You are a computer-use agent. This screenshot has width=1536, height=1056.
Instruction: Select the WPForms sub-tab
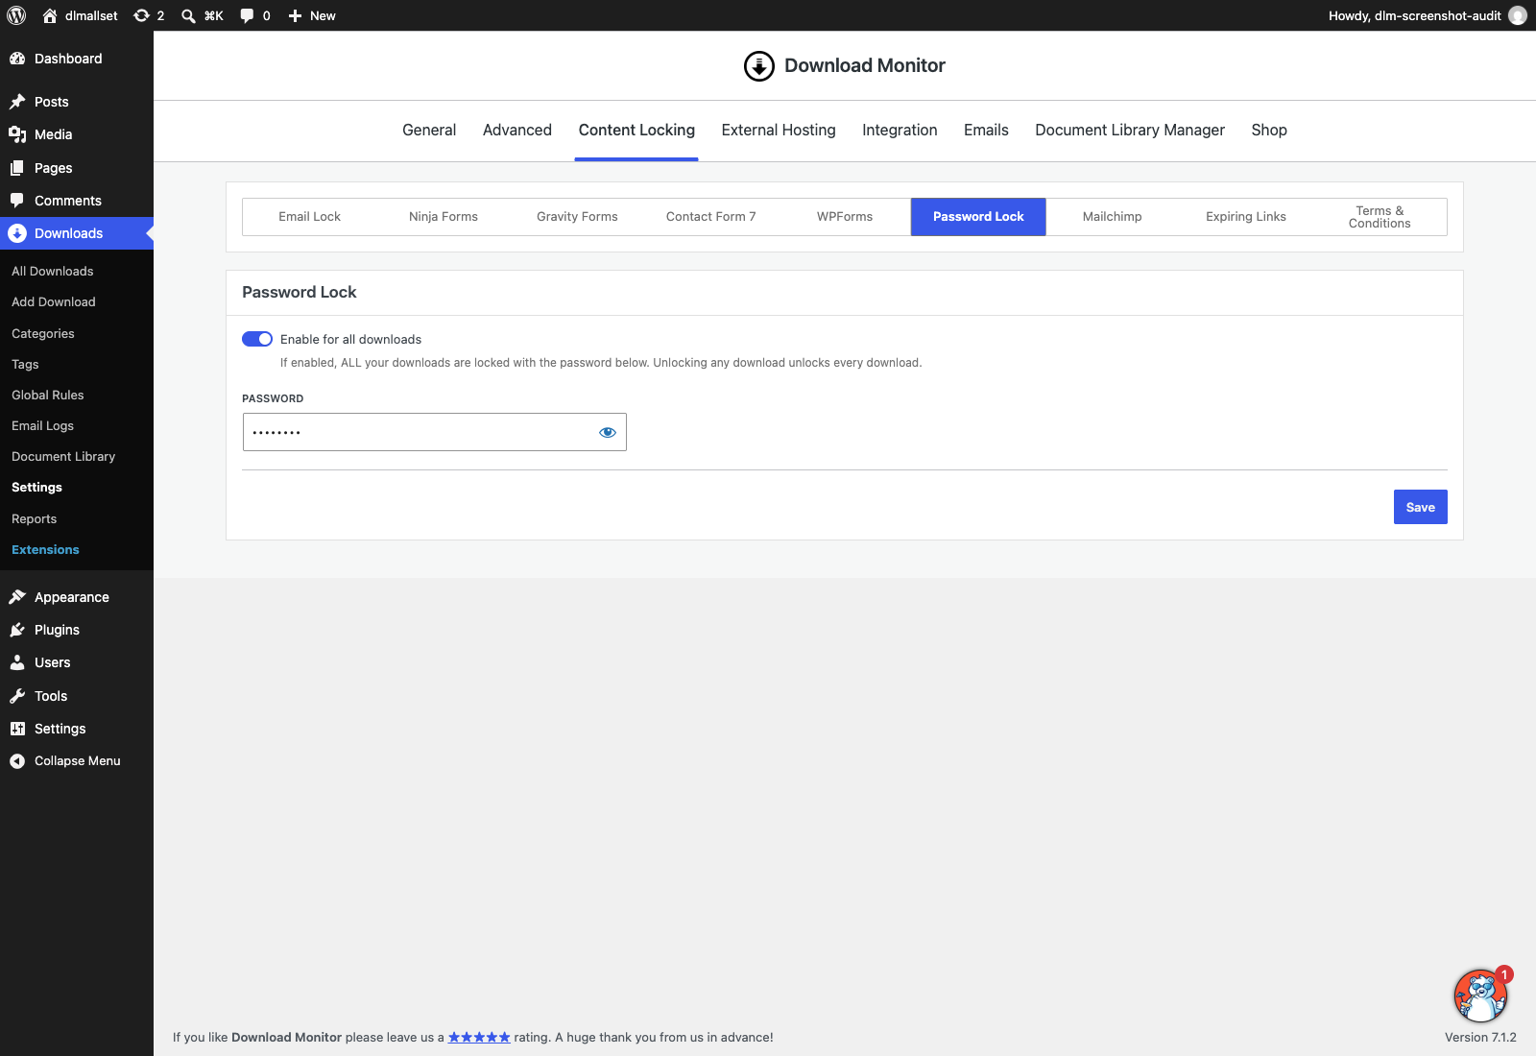tap(845, 217)
